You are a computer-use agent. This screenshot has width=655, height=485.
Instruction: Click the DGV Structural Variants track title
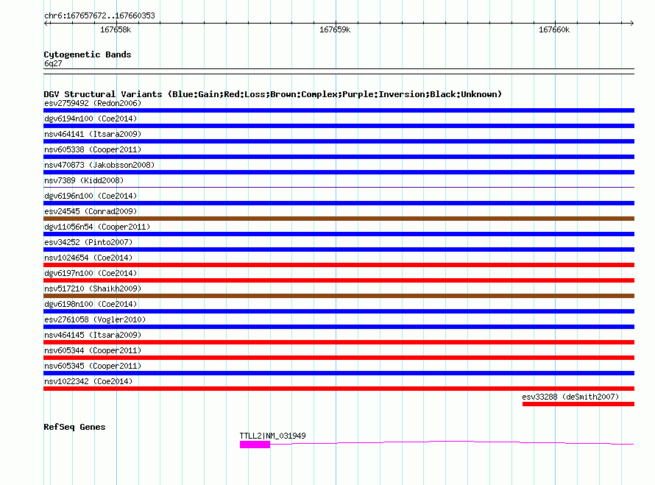(273, 94)
